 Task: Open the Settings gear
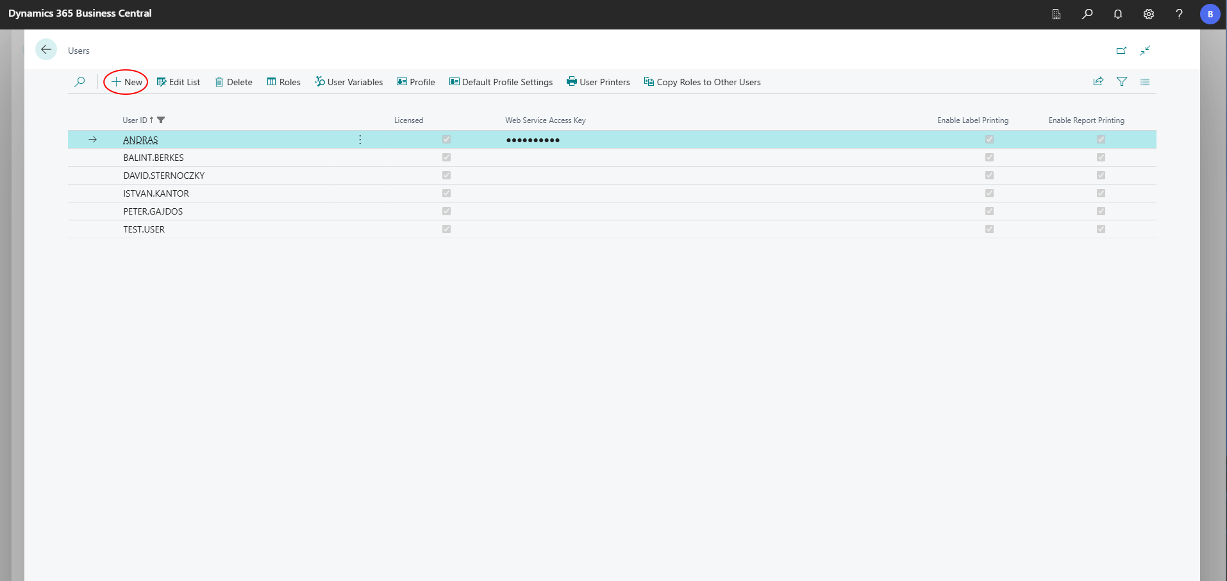pos(1148,14)
